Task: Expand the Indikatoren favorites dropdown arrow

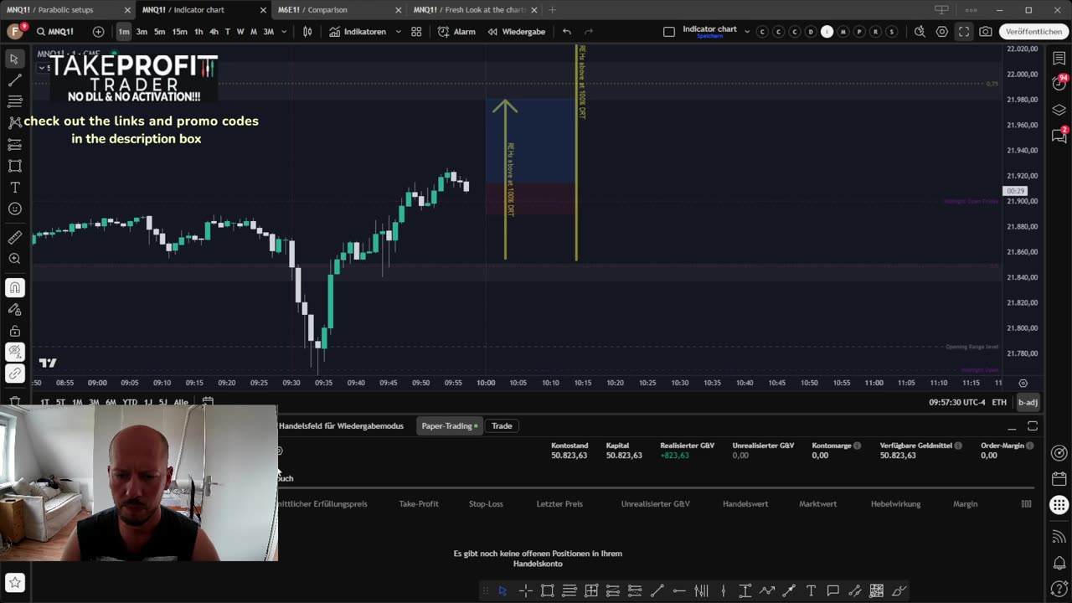Action: (398, 32)
